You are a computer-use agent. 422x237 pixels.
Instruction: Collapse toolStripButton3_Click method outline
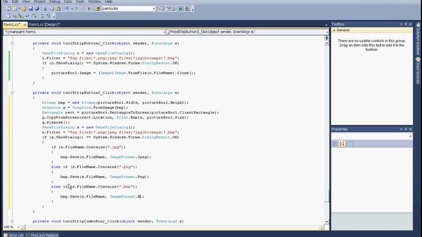tap(12, 93)
